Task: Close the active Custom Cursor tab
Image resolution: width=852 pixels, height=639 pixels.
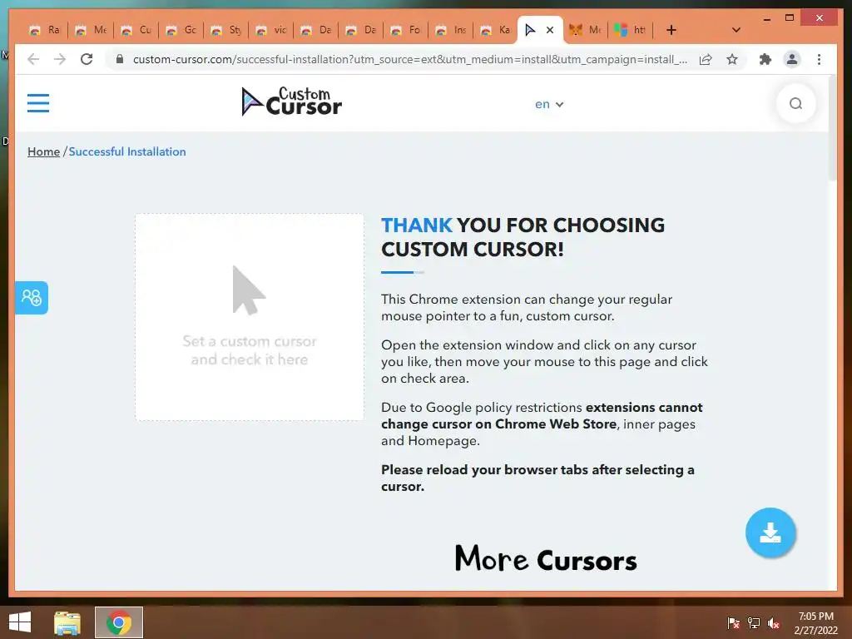Action: pyautogui.click(x=550, y=30)
